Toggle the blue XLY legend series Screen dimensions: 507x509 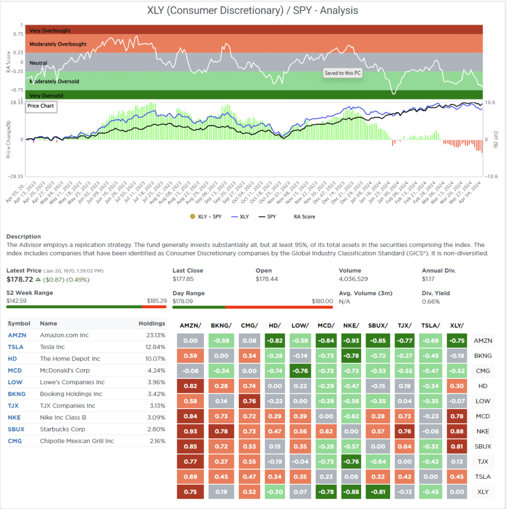[240, 217]
